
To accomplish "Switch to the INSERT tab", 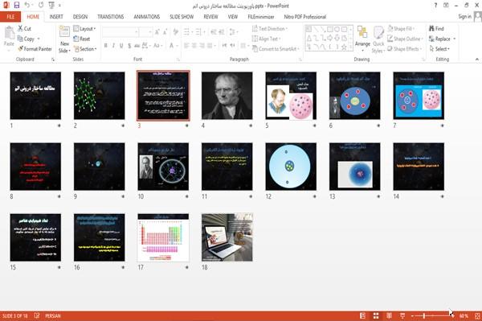I will coord(56,17).
